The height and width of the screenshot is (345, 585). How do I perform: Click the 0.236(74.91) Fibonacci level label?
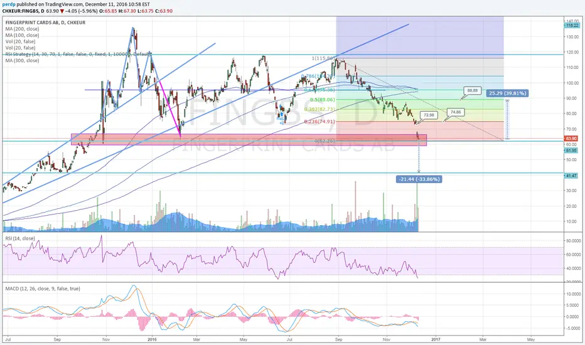tap(319, 122)
